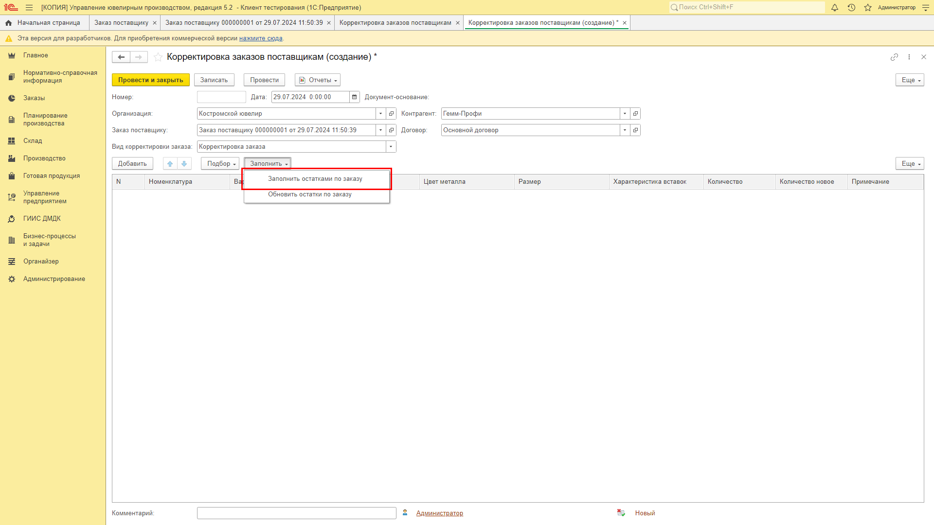
Task: Close the Заказ поставщику tab
Action: (x=155, y=23)
